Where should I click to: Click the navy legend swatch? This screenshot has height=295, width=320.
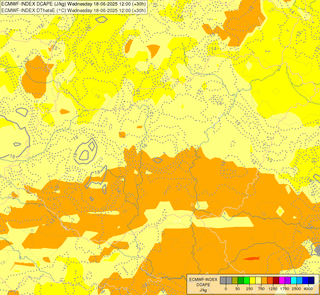(312, 281)
